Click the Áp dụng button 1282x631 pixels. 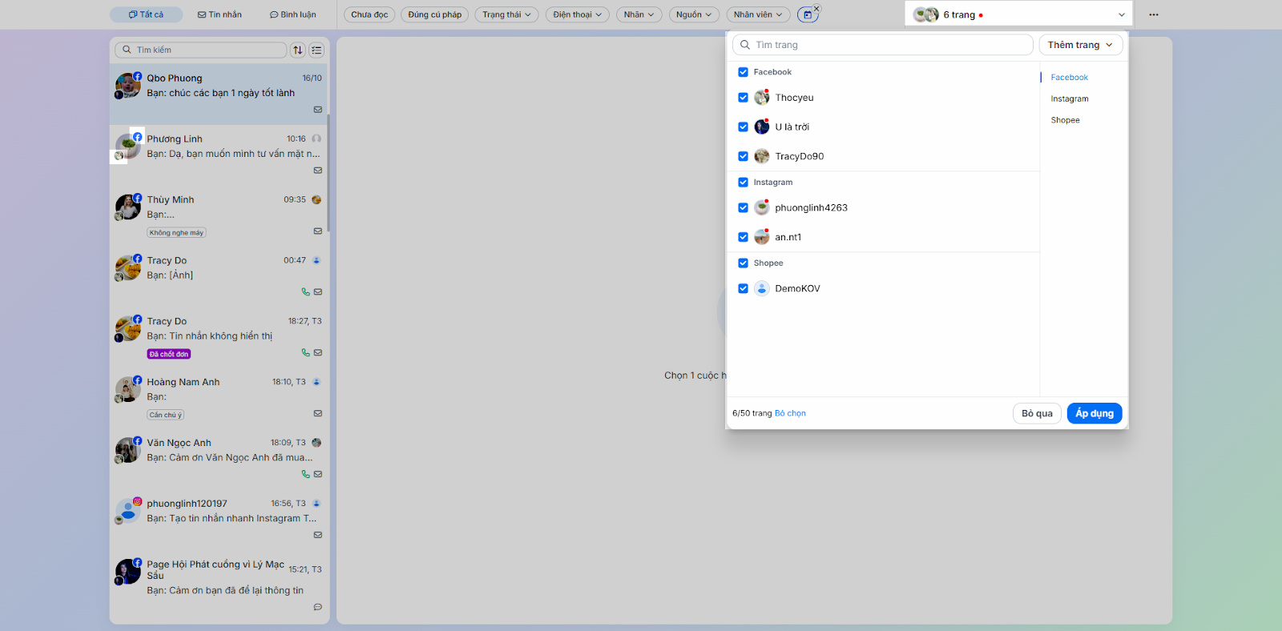click(1095, 413)
